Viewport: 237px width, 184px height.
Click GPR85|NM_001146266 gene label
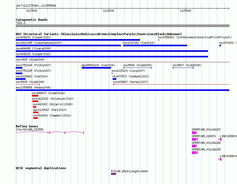pos(206,143)
